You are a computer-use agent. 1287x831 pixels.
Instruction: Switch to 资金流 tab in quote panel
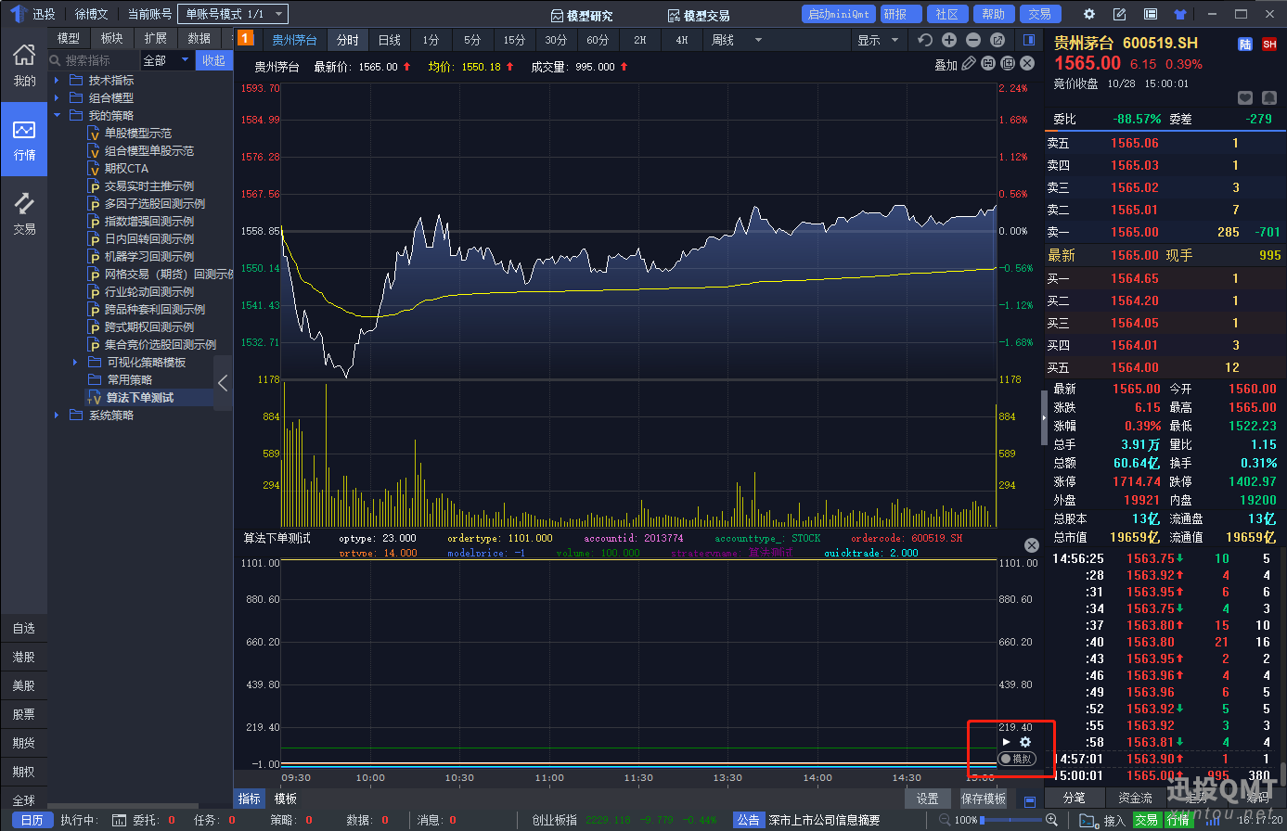click(x=1135, y=798)
